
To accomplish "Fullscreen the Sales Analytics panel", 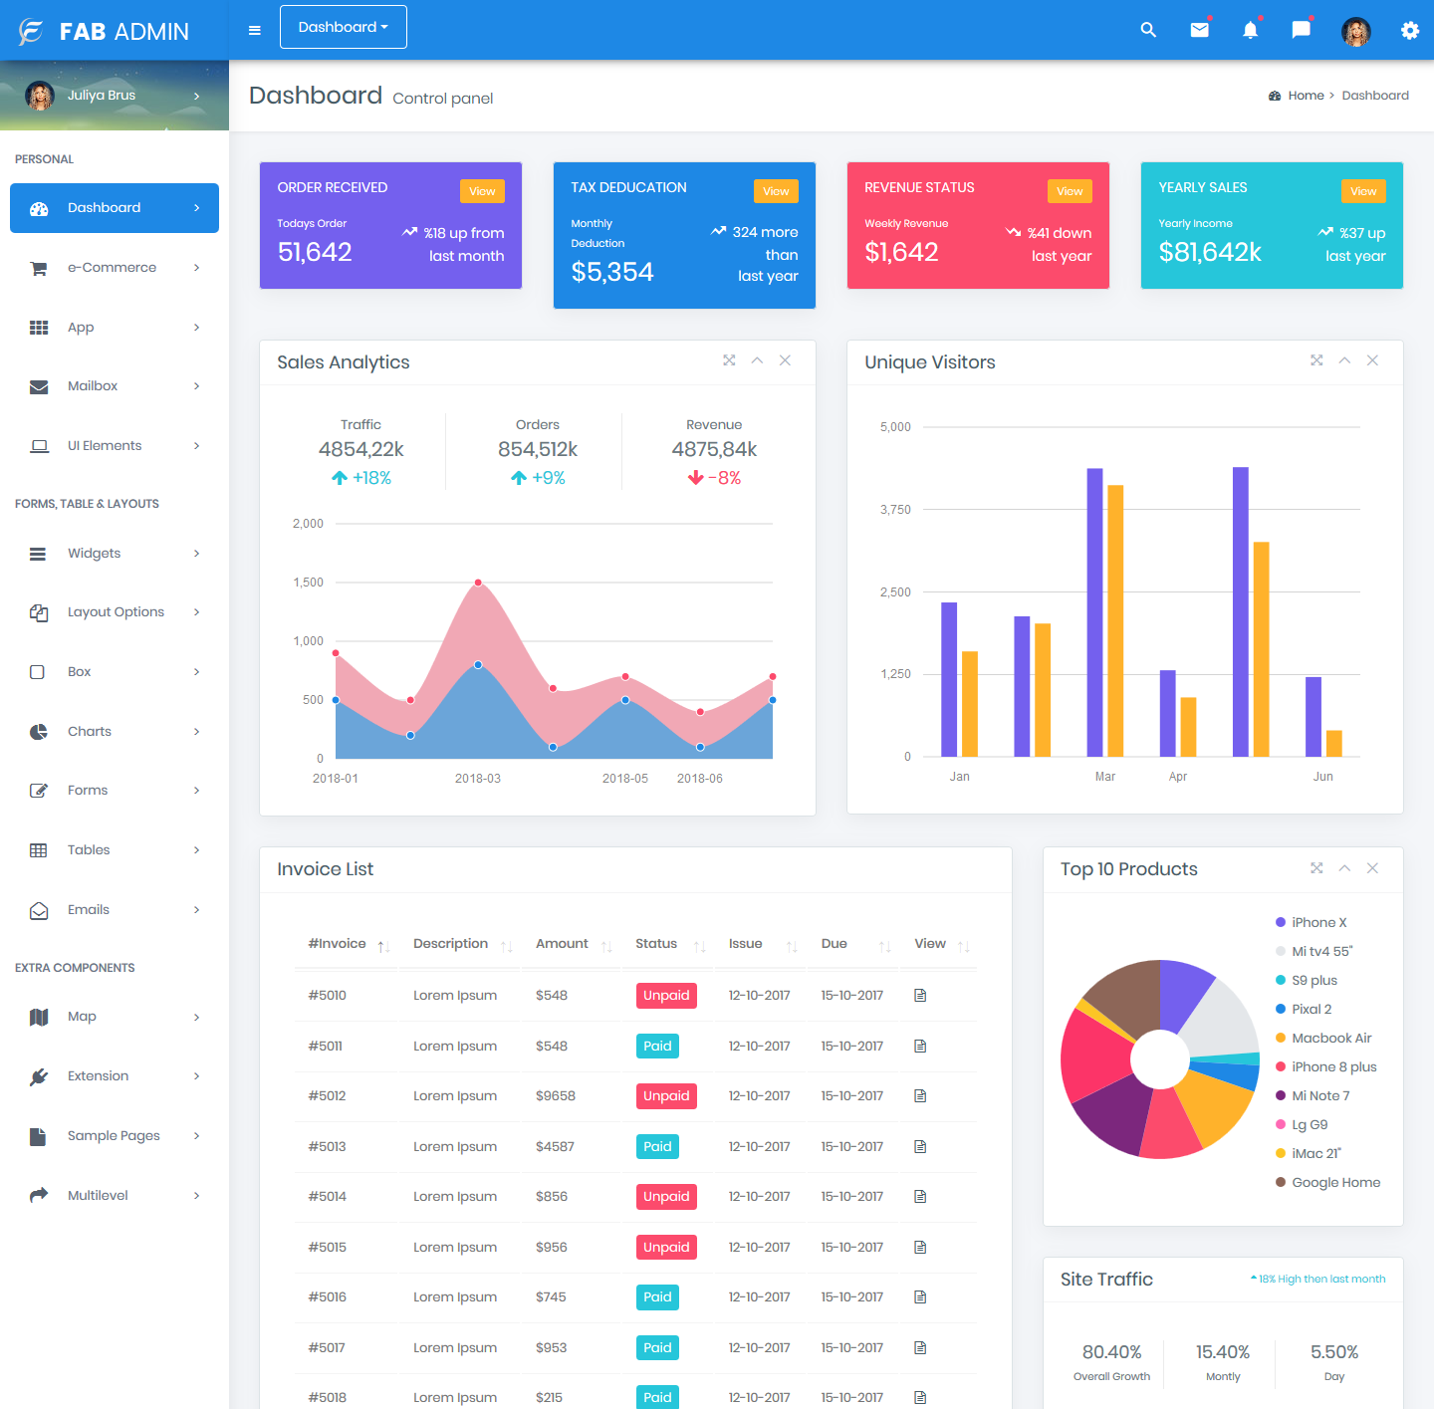I will (729, 360).
